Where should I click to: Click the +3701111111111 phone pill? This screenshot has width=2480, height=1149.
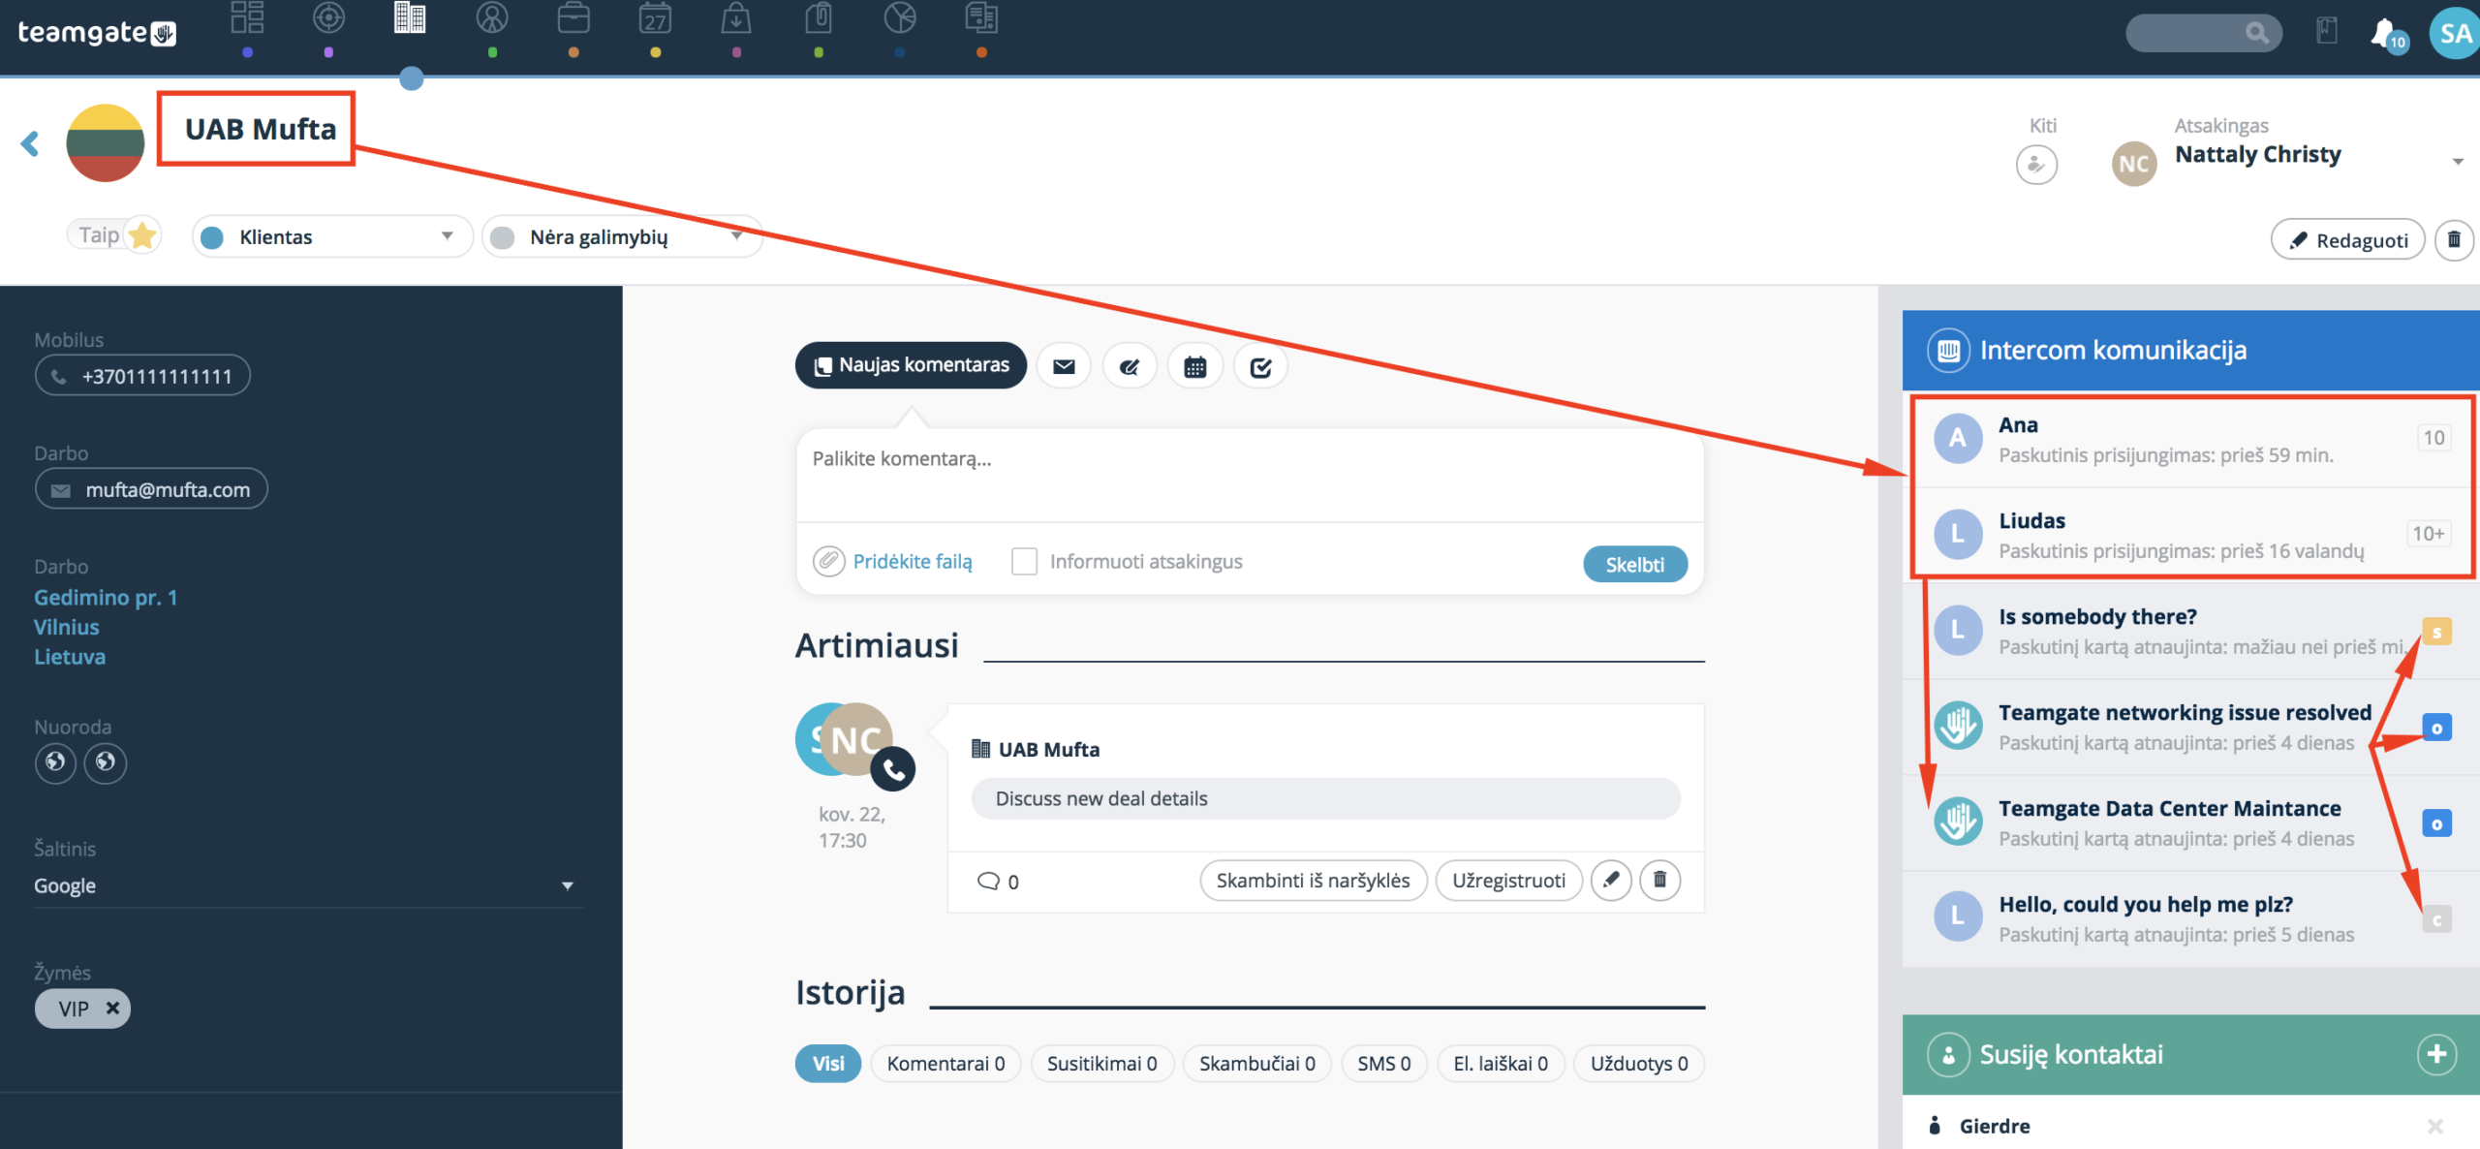(x=142, y=376)
